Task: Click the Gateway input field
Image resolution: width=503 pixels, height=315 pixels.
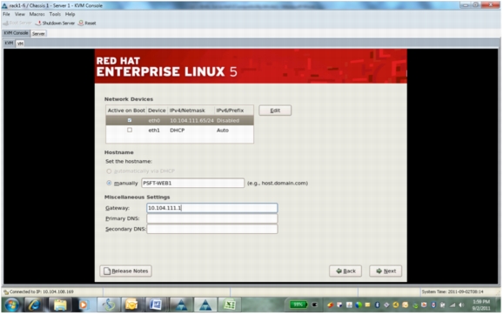Action: pyautogui.click(x=212, y=208)
